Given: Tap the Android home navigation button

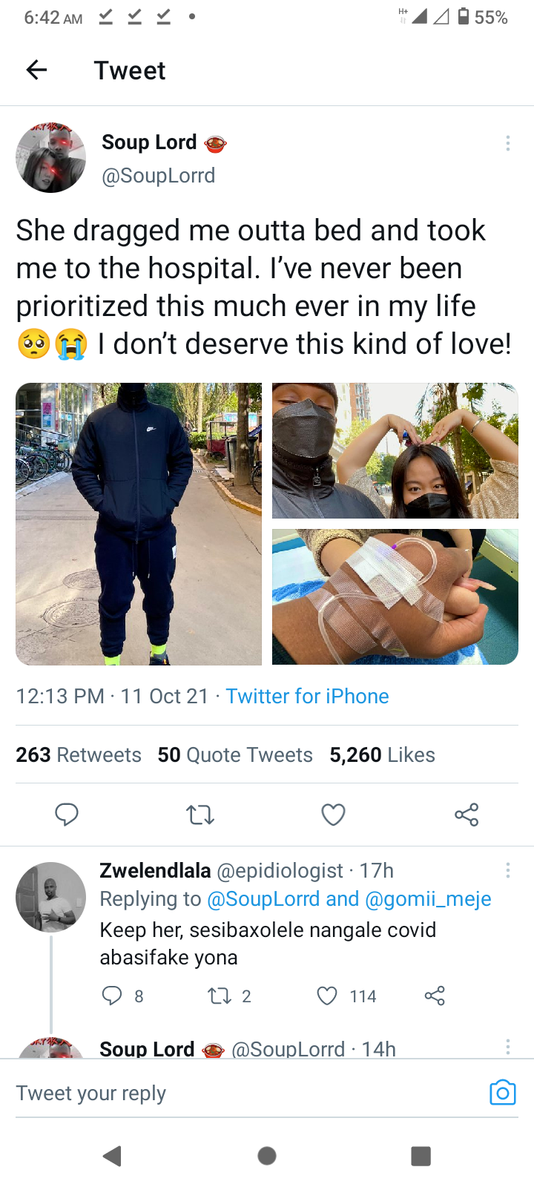Looking at the screenshot, I should point(267,1156).
